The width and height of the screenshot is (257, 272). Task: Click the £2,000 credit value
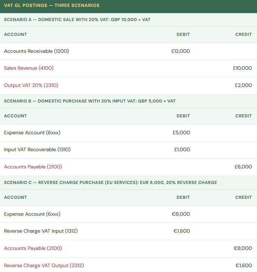[x=243, y=85]
